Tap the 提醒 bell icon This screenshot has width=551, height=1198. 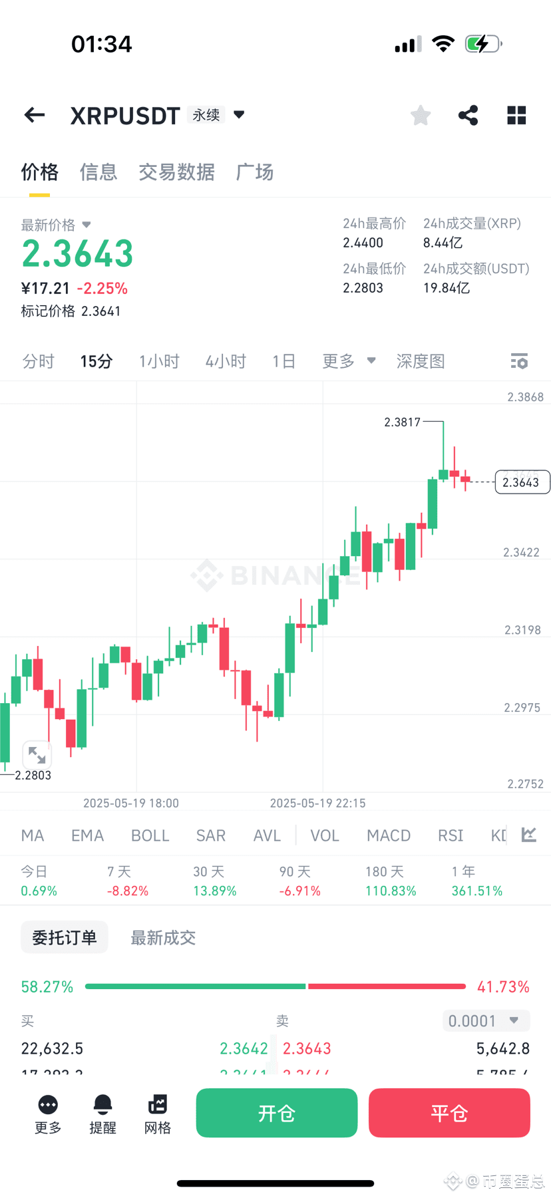(102, 1105)
